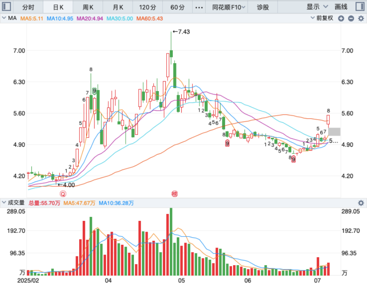Open MA indicator settings gear
367x285 pixels.
[361, 19]
